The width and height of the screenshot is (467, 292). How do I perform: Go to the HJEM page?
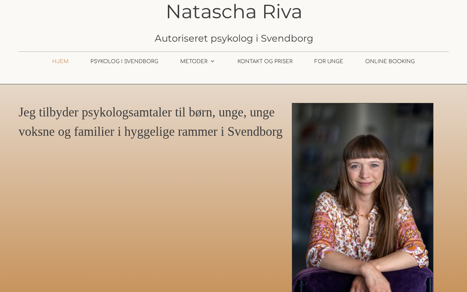[60, 61]
